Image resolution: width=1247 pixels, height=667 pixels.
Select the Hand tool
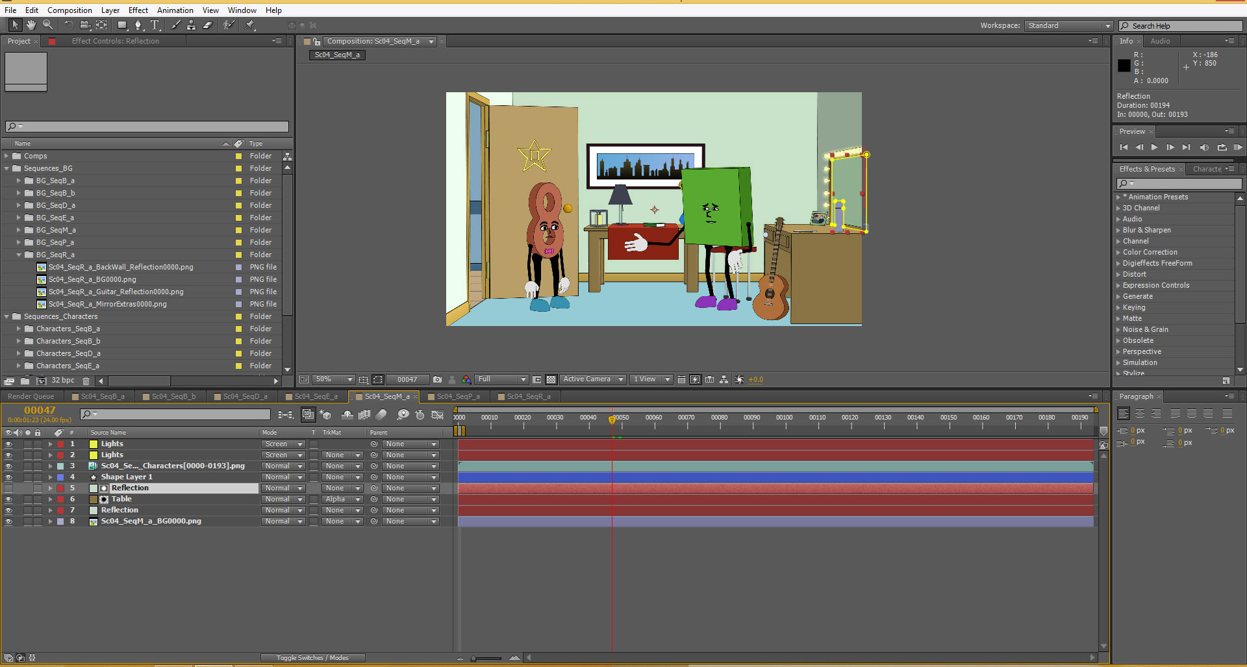31,25
